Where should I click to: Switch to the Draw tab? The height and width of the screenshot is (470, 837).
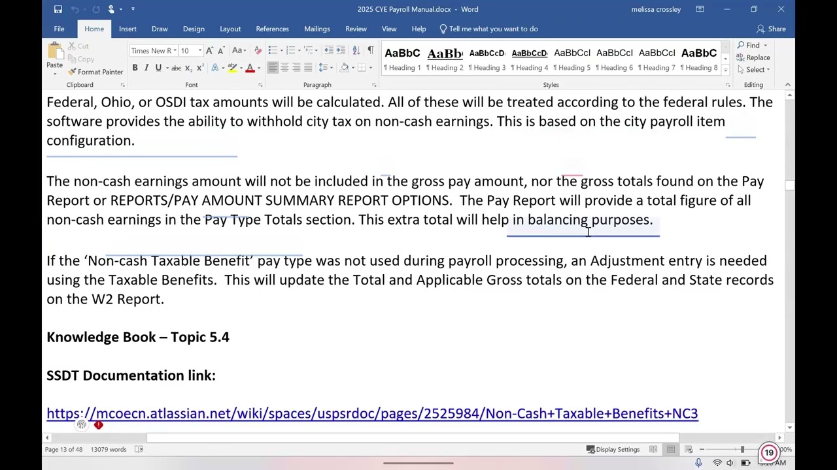(160, 29)
